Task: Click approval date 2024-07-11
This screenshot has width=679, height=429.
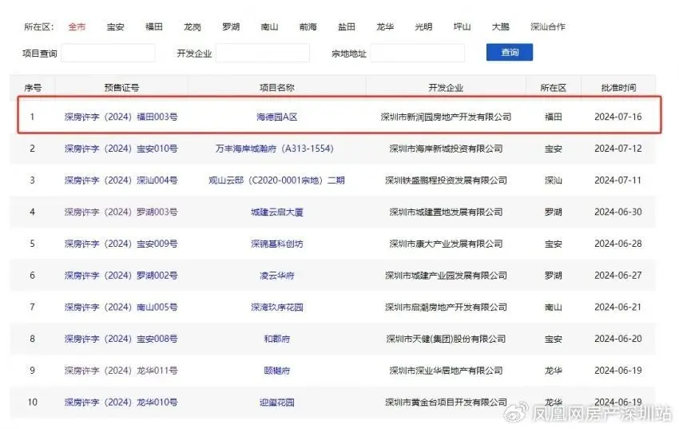Action: [x=618, y=180]
